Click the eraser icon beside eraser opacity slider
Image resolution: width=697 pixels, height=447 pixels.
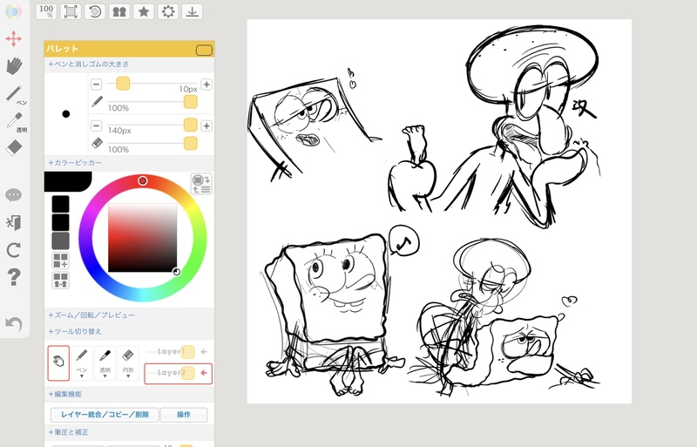tap(97, 143)
